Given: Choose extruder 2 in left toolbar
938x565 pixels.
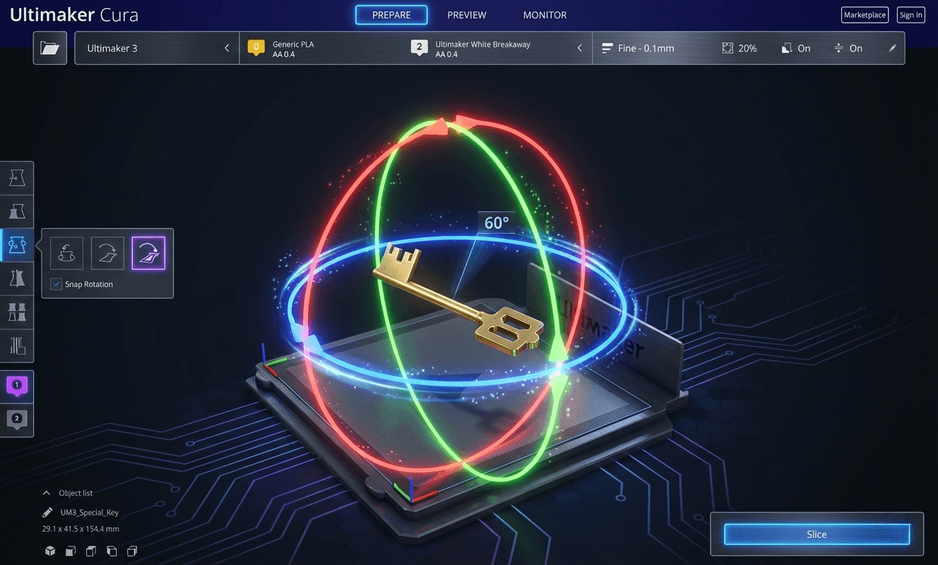Looking at the screenshot, I should tap(17, 420).
